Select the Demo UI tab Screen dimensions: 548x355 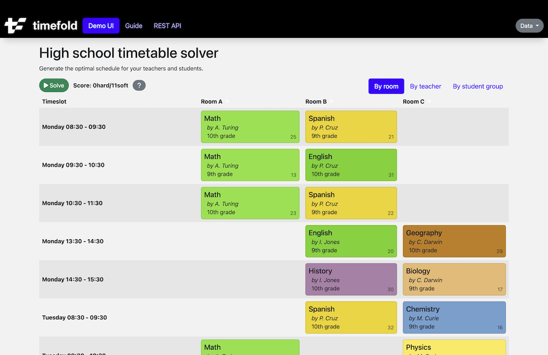click(x=101, y=25)
